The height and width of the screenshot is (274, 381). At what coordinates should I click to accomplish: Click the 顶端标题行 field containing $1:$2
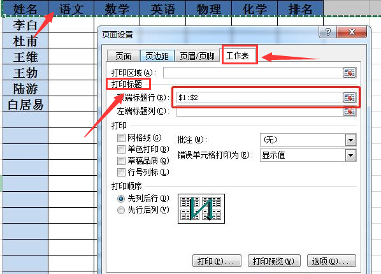click(259, 97)
